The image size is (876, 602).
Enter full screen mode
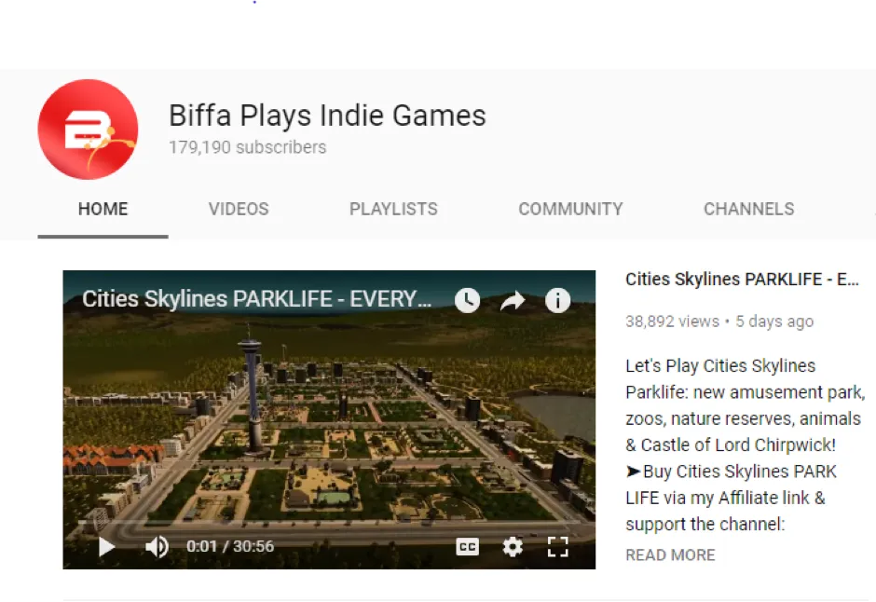point(557,547)
